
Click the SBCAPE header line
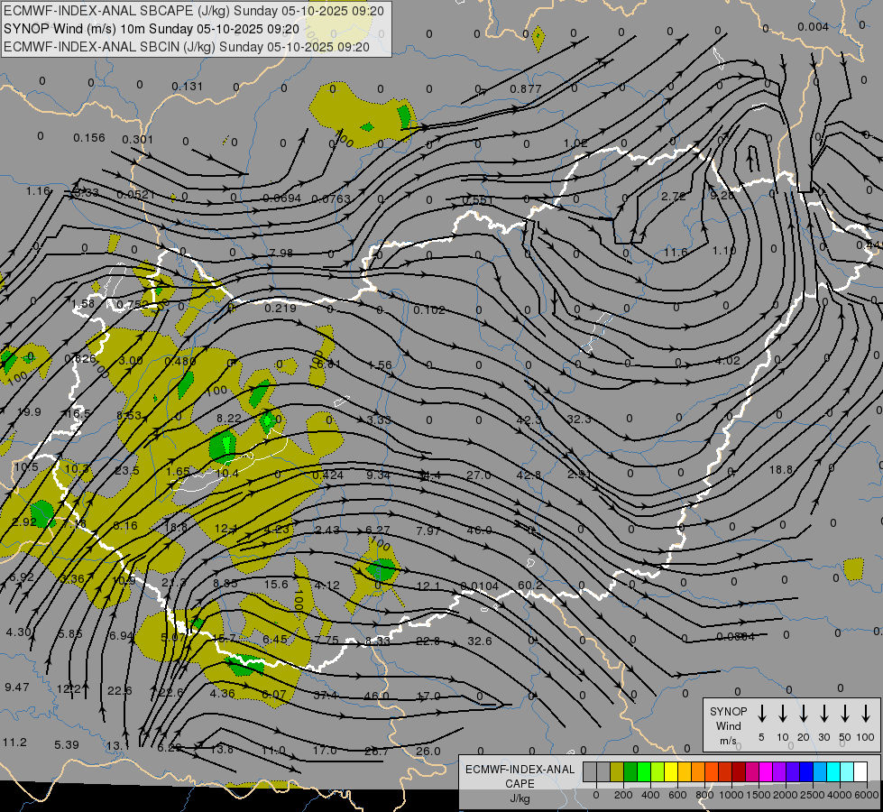(x=194, y=11)
